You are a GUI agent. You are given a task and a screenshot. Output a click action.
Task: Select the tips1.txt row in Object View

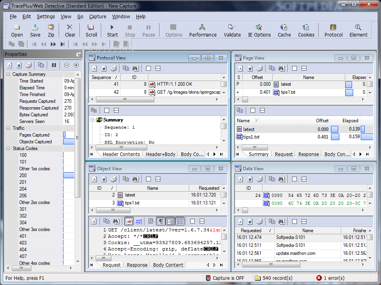[x=154, y=203]
